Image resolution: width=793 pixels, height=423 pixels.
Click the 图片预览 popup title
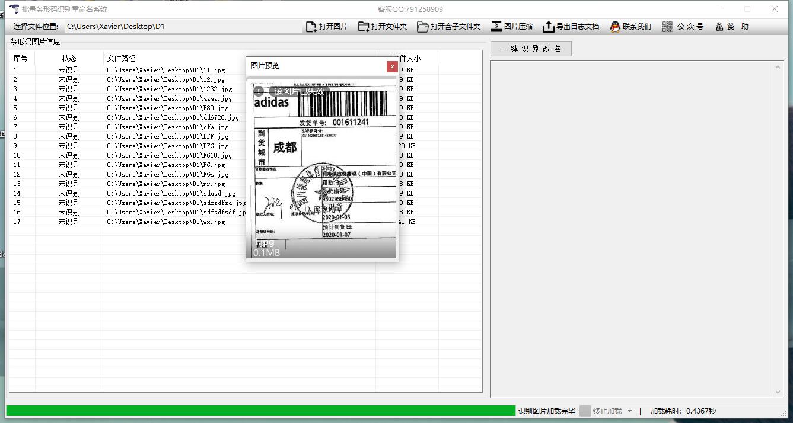(x=265, y=66)
